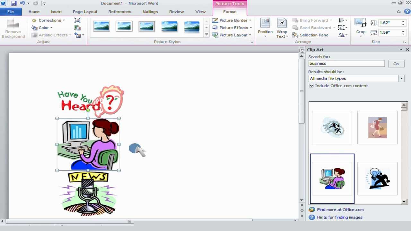Image resolution: width=411 pixels, height=231 pixels.
Task: Click the Compress Pictures icon
Action: tap(77, 20)
